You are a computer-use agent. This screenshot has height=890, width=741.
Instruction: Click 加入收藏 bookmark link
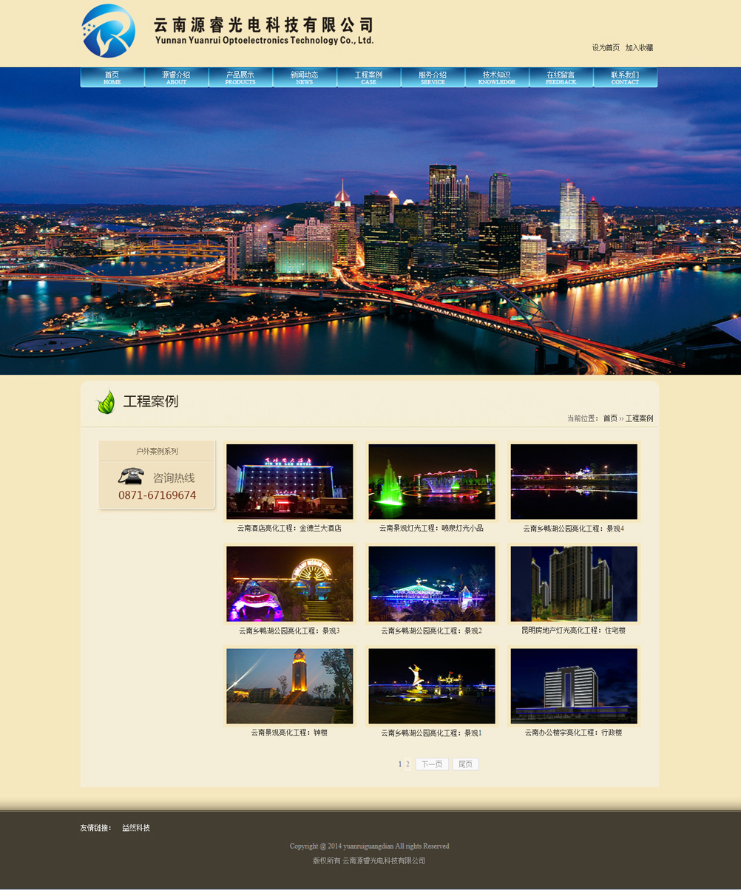pyautogui.click(x=639, y=48)
